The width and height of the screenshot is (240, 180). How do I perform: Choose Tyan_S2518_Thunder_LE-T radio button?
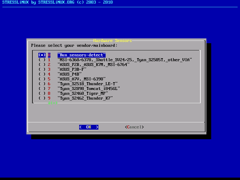(x=42, y=84)
